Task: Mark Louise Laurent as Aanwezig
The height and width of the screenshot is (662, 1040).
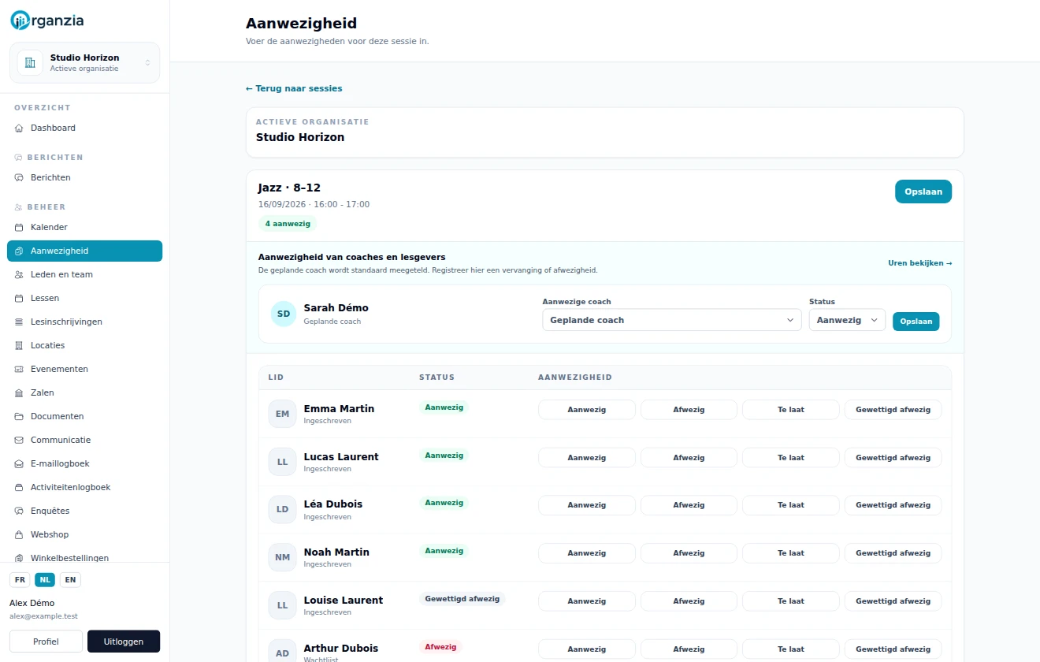Action: [587, 601]
